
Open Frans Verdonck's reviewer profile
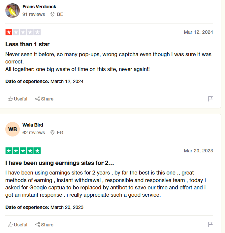click(x=39, y=7)
